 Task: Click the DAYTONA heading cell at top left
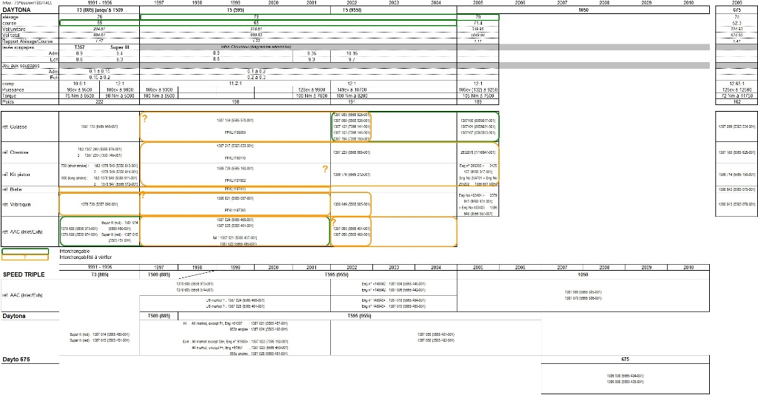pos(16,10)
